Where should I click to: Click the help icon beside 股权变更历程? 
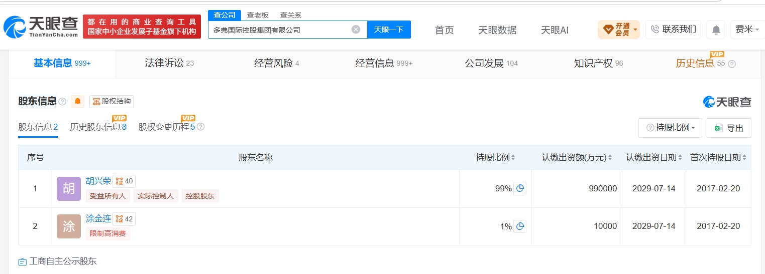[x=200, y=127]
